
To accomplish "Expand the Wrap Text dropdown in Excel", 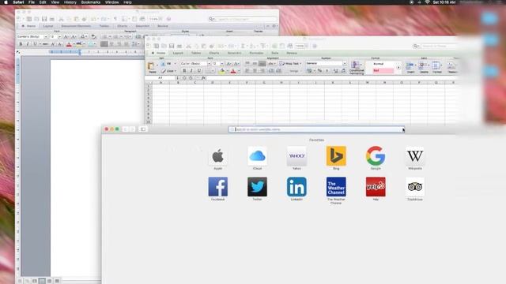I will (x=300, y=63).
